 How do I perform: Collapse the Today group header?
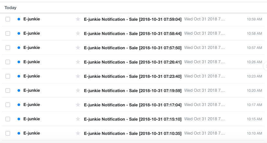coord(10,7)
